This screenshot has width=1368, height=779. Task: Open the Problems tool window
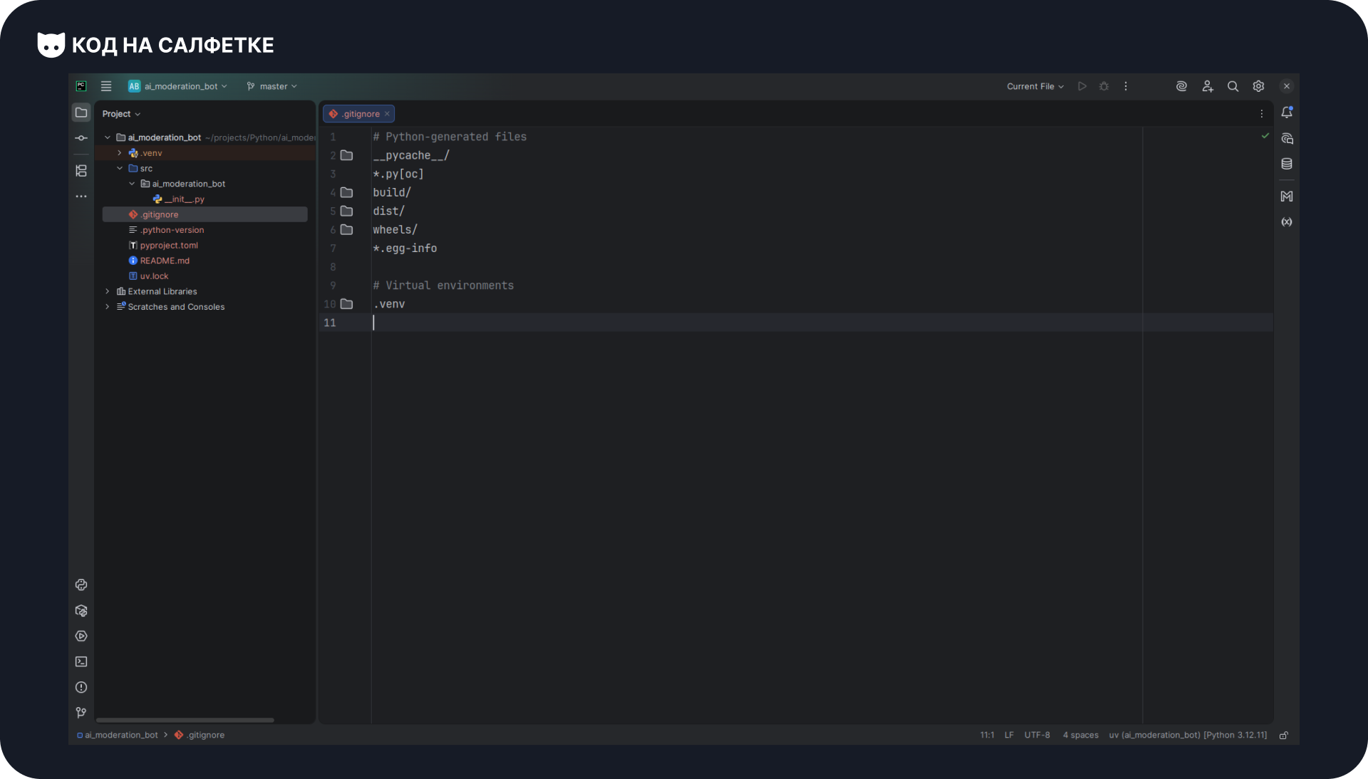[81, 687]
